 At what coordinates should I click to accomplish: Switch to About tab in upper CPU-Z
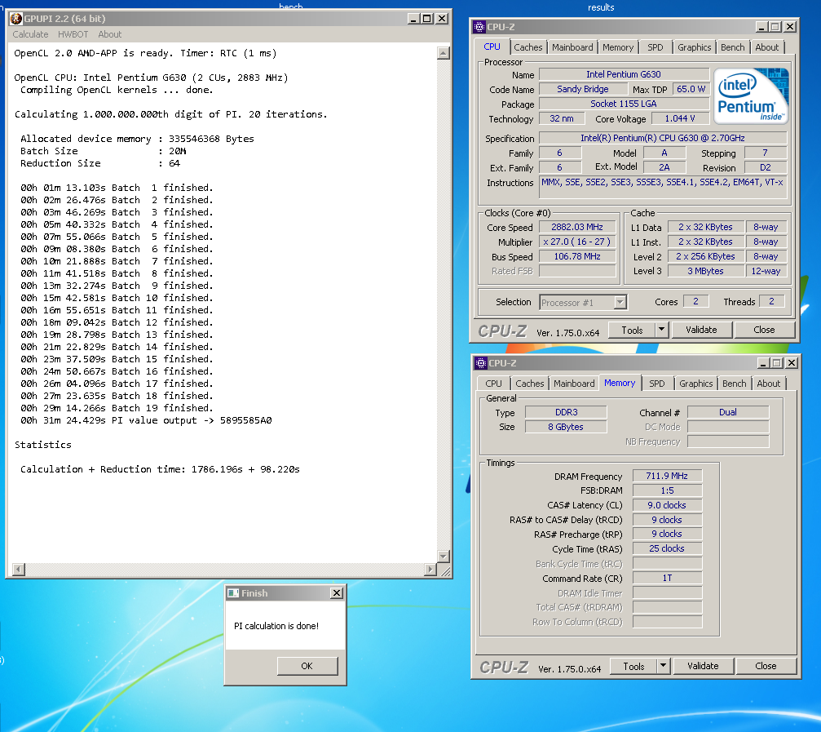766,47
